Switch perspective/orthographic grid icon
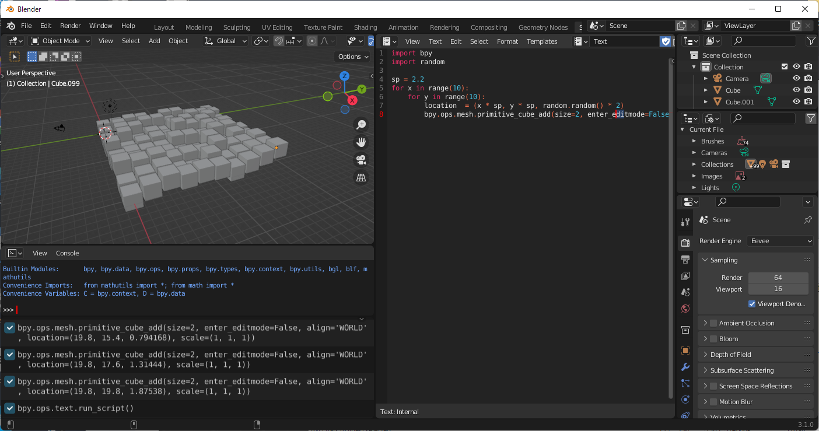 click(361, 177)
